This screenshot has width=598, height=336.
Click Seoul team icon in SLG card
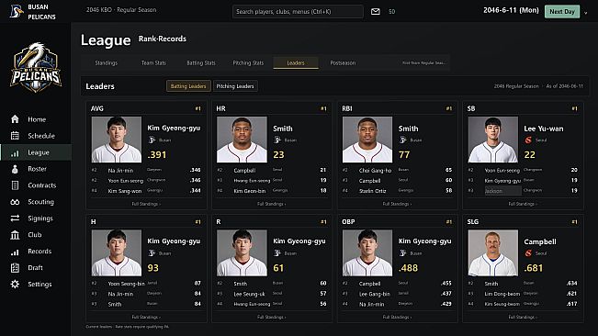(528, 253)
